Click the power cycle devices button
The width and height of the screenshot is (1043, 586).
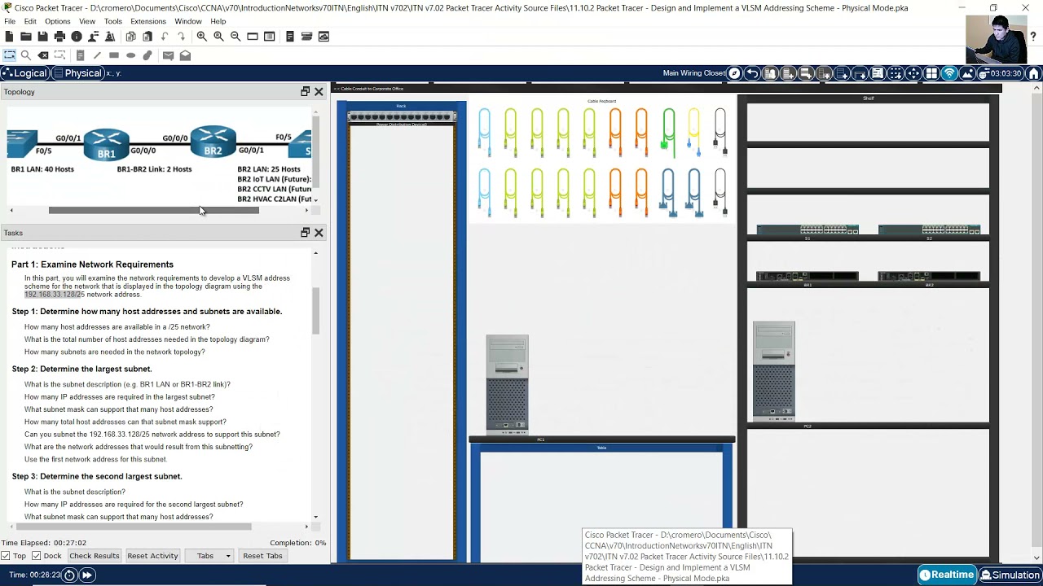coord(70,575)
